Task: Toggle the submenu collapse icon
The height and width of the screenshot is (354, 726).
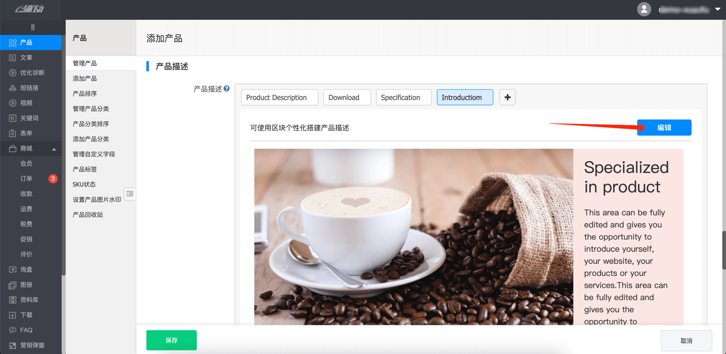Action: point(130,194)
